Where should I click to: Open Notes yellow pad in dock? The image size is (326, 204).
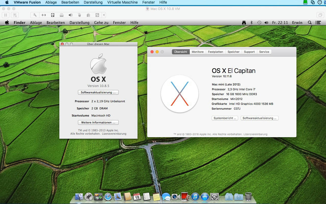[156, 197]
